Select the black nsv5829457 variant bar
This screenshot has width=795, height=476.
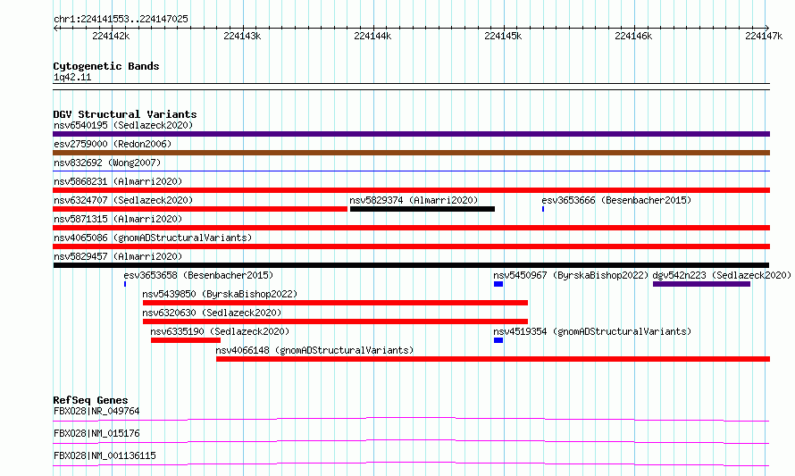pos(411,265)
